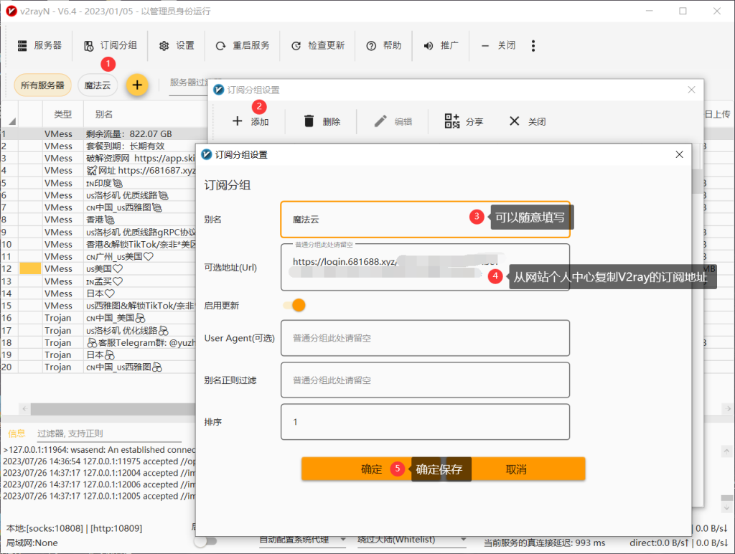Open the 帮助 help icon
This screenshot has width=735, height=554.
[371, 45]
